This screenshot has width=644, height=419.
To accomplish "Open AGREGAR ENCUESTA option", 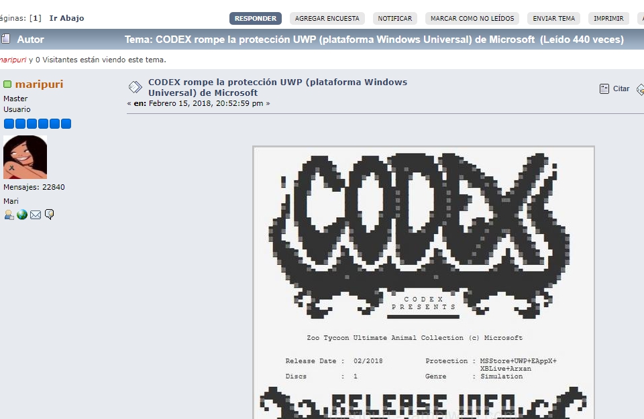I will click(x=327, y=19).
